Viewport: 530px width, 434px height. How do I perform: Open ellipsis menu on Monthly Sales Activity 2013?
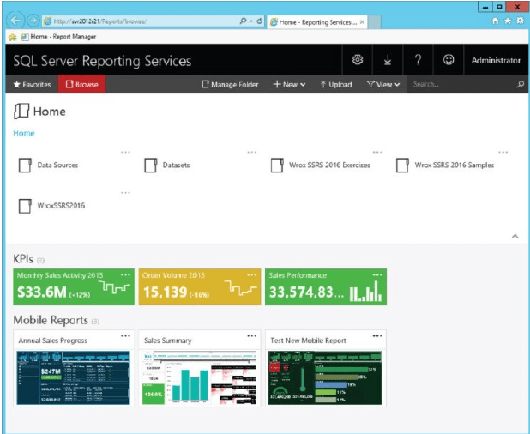tap(125, 274)
